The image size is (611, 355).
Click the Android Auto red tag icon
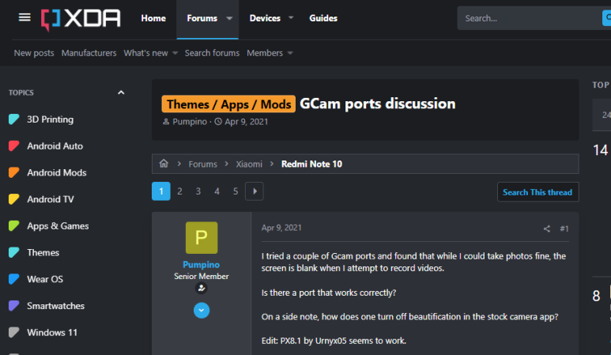pos(13,146)
